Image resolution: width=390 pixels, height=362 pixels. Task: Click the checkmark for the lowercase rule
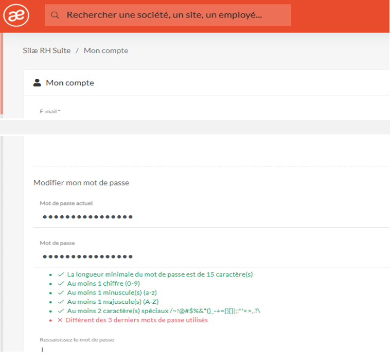click(61, 292)
